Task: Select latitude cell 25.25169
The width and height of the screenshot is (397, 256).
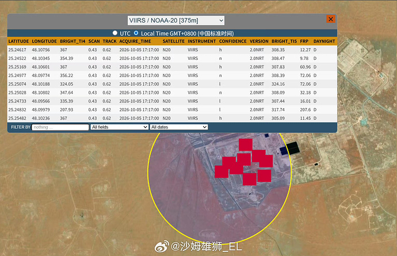Action: pos(17,67)
